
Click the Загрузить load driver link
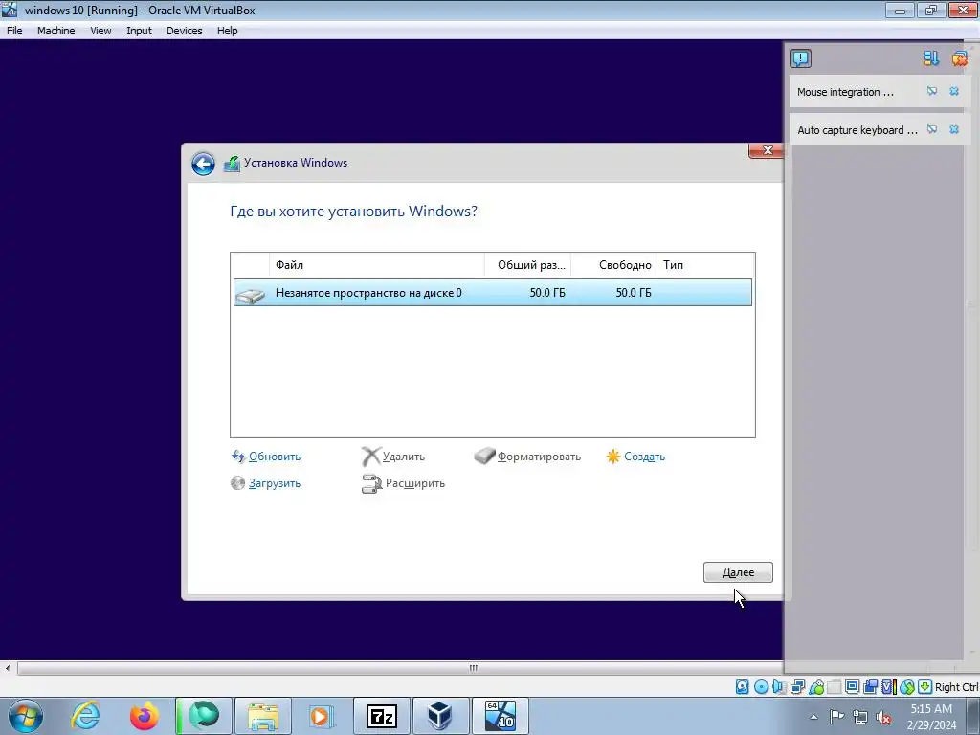click(266, 483)
